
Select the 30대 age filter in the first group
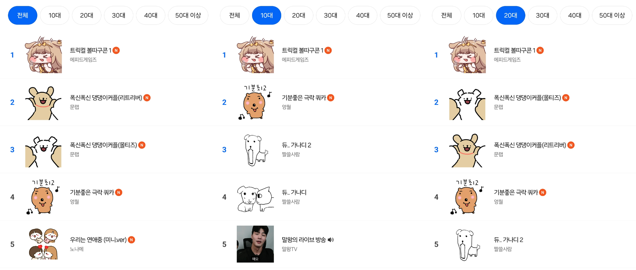click(119, 15)
